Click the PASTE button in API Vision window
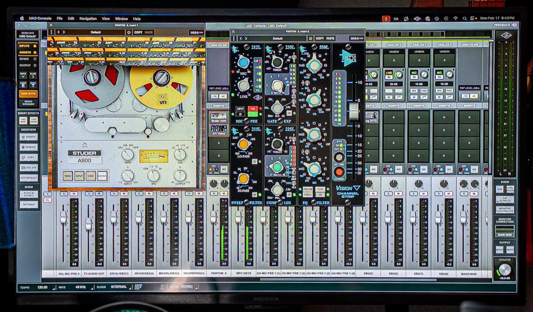This screenshot has width=533, height=312. click(x=330, y=39)
